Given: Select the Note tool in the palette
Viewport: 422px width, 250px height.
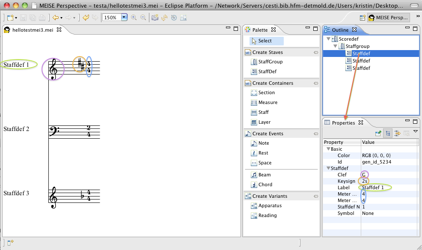Looking at the screenshot, I should tap(264, 143).
